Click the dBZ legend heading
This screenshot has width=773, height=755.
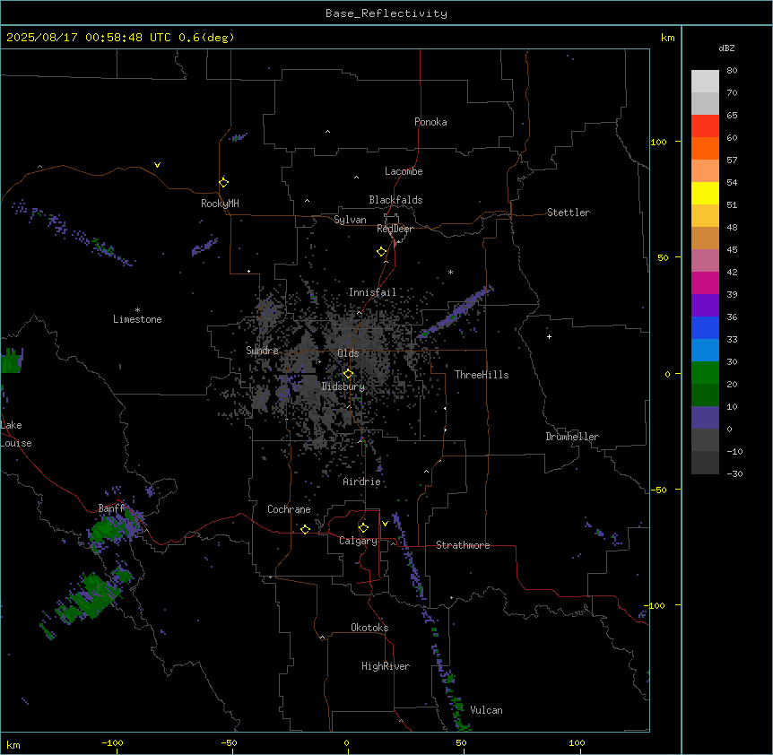point(726,48)
